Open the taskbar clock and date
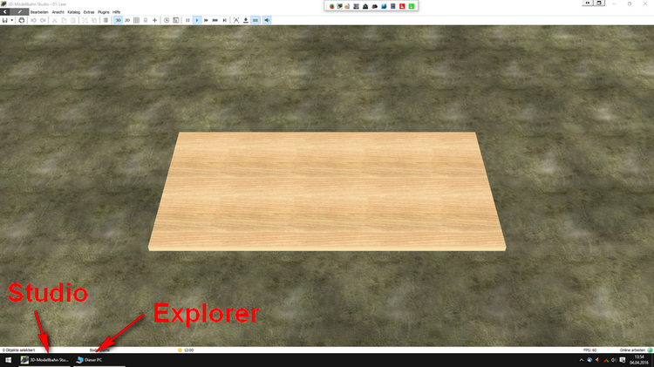The width and height of the screenshot is (654, 367). 639,360
